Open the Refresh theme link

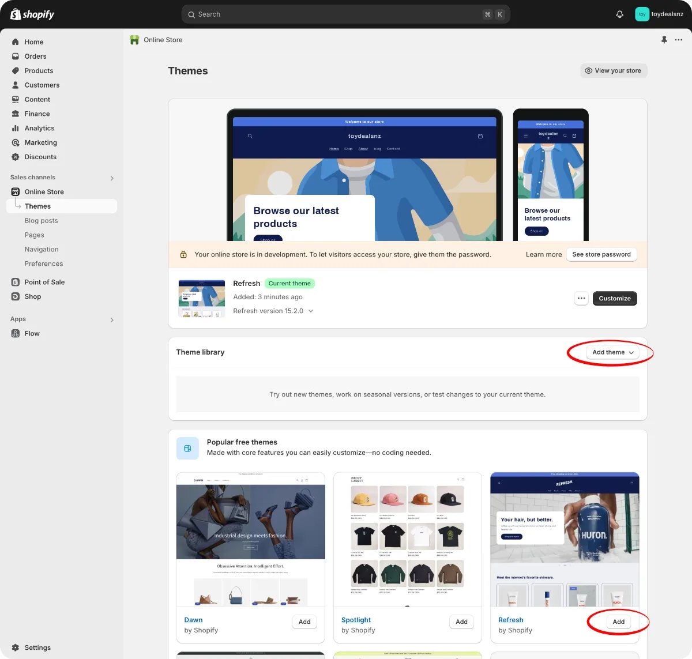[x=511, y=620]
